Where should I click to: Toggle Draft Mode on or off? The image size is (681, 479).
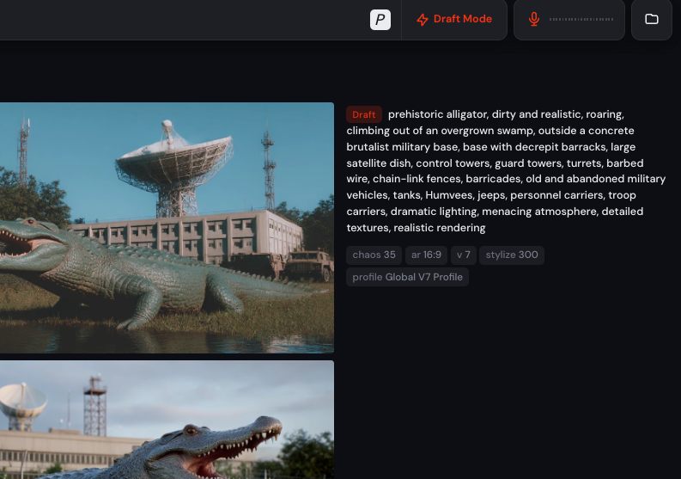click(x=454, y=19)
